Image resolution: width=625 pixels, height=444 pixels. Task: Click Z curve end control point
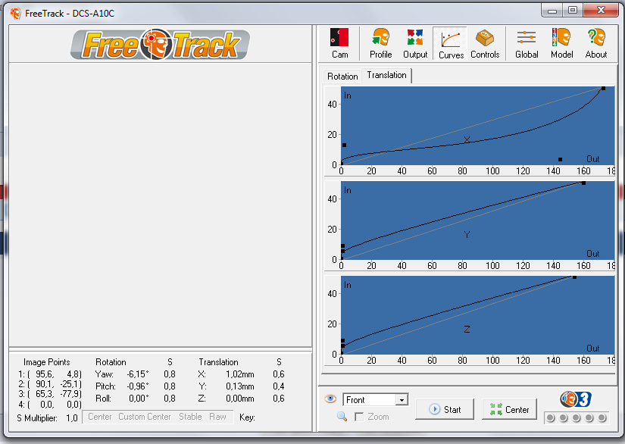pyautogui.click(x=574, y=277)
